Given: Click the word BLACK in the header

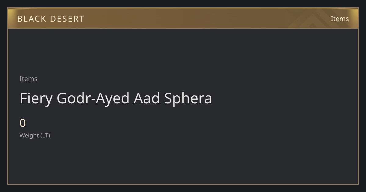Looking at the screenshot, I should pos(31,19).
